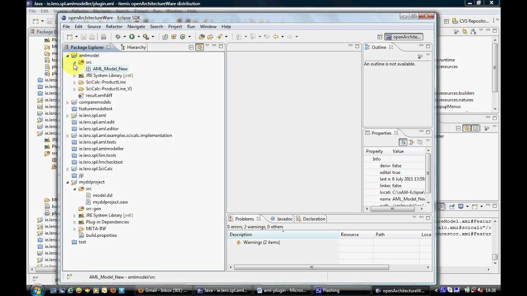Open Gmail - Inbox taskbar button

pyautogui.click(x=163, y=290)
